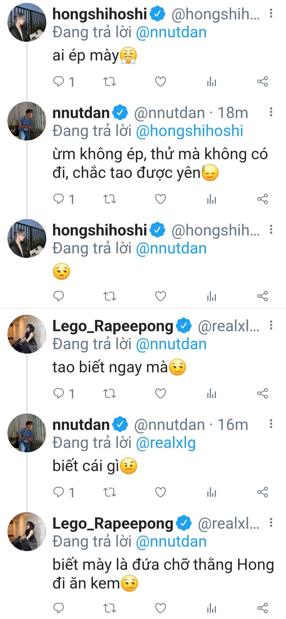Reply to the "chở thằng Hong đi ăn kem" tweet
Viewport: 286px width, 619px height.
[59, 608]
